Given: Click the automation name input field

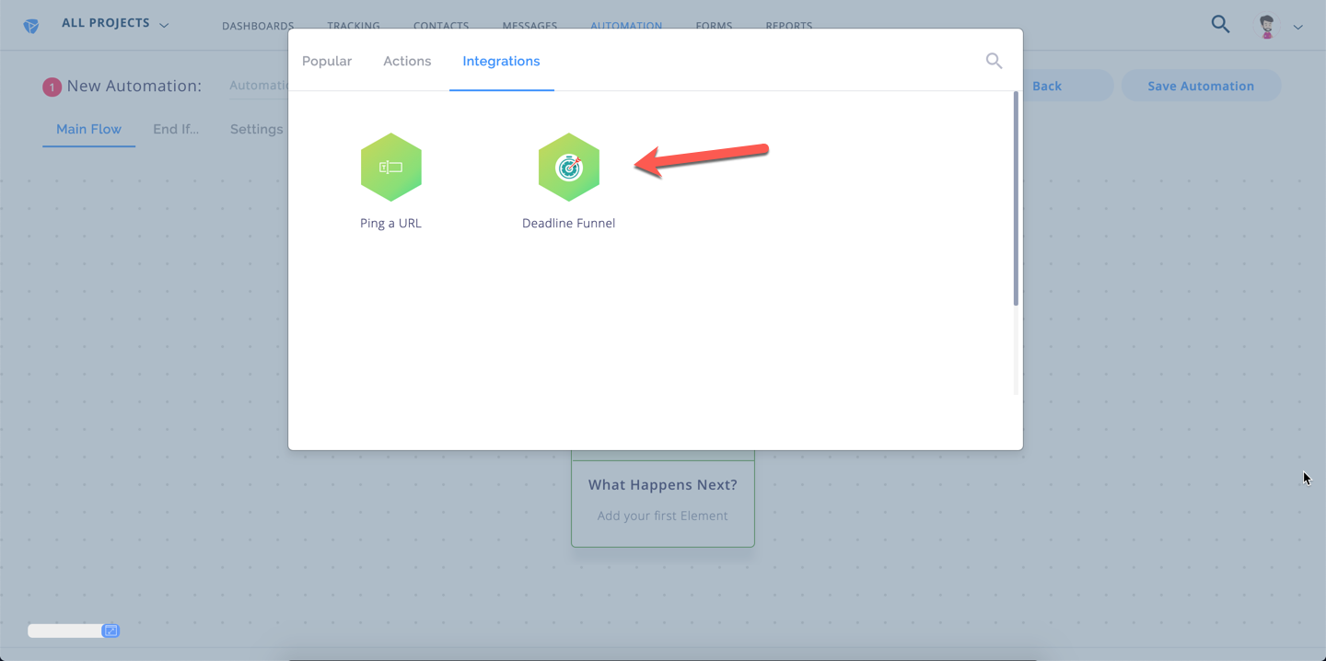Looking at the screenshot, I should (259, 86).
